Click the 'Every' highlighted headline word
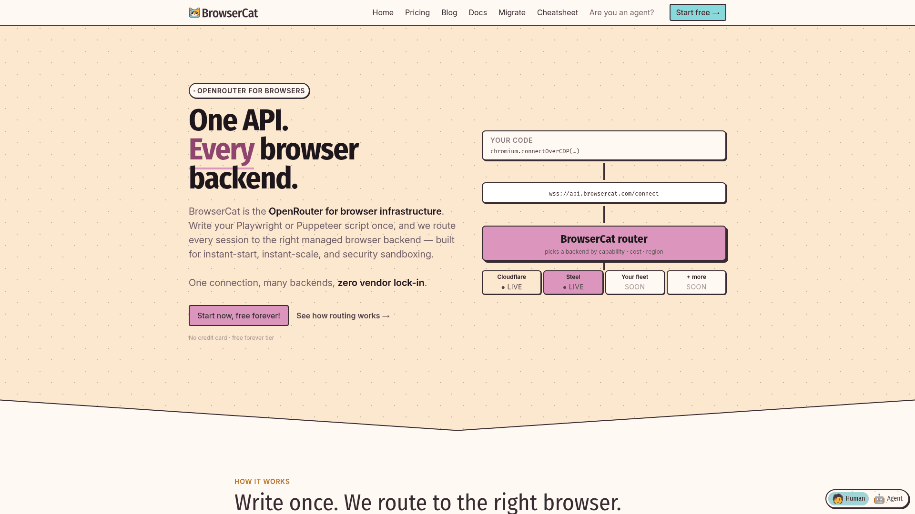The image size is (915, 514). 222,149
